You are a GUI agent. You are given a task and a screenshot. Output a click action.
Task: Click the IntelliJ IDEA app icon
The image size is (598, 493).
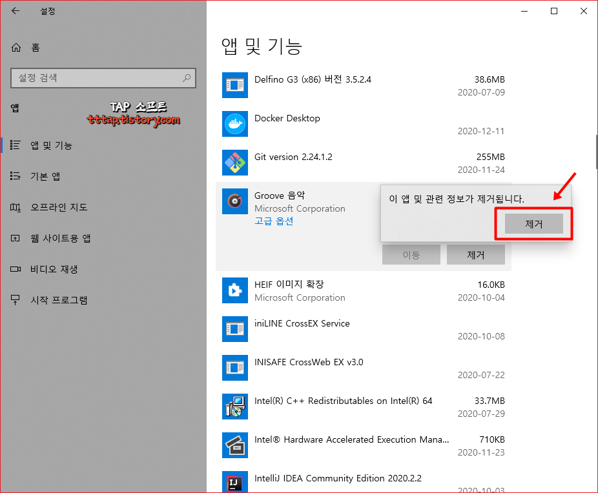(x=235, y=481)
